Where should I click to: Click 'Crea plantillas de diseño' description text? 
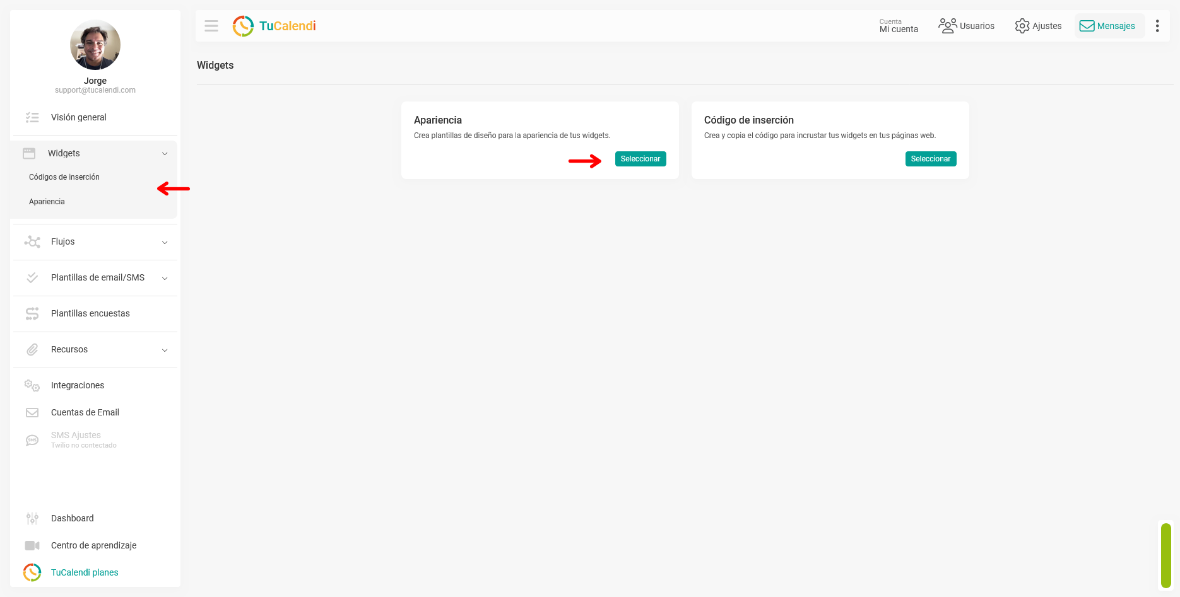[x=512, y=136]
